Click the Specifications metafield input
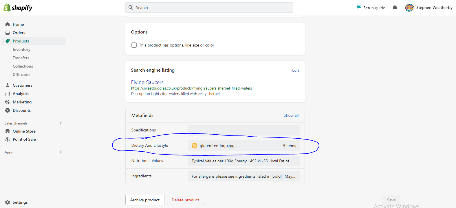Viewport: 456px width, 208px height. coord(244,130)
